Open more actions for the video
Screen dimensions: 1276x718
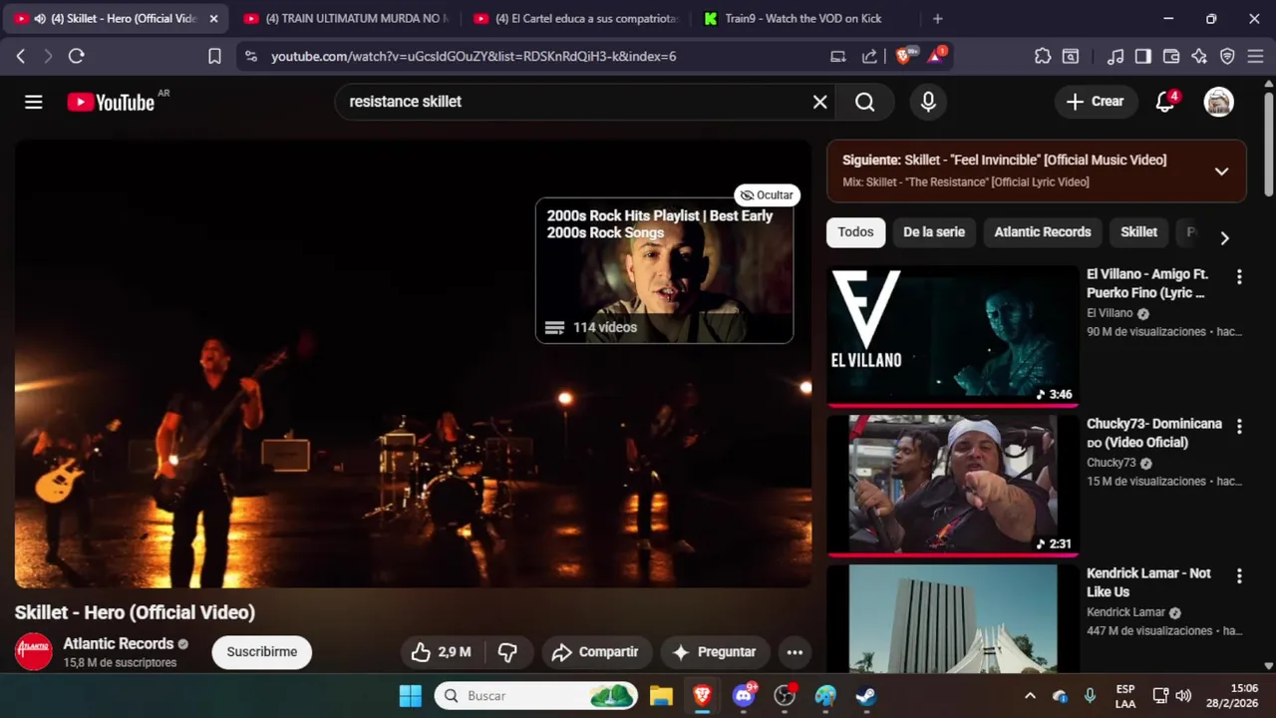[x=795, y=652]
